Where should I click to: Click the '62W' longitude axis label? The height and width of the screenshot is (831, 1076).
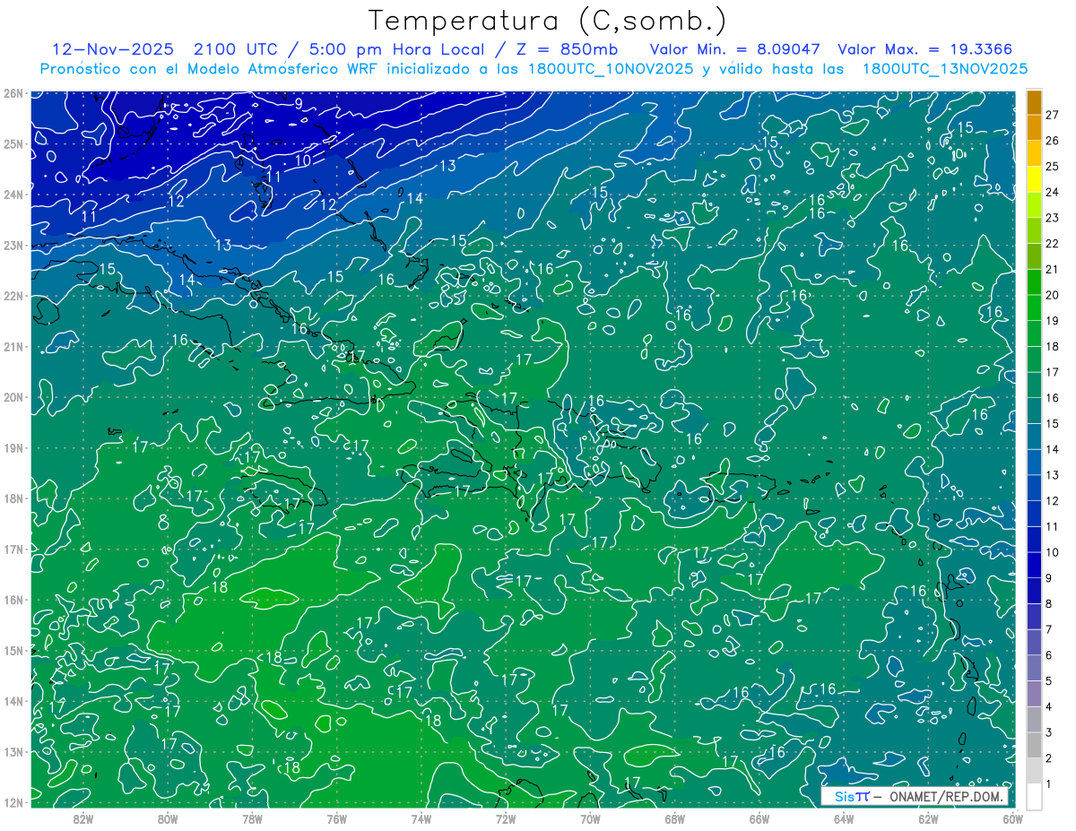click(x=928, y=818)
